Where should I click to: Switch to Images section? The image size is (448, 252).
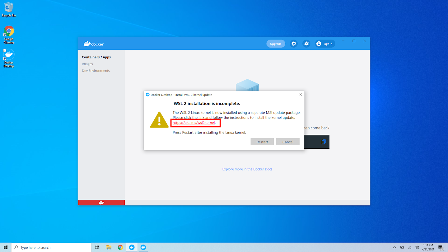tap(87, 64)
